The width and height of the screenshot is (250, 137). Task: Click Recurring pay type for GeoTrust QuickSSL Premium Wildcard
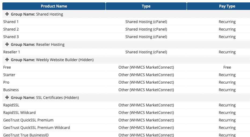tap(227, 128)
